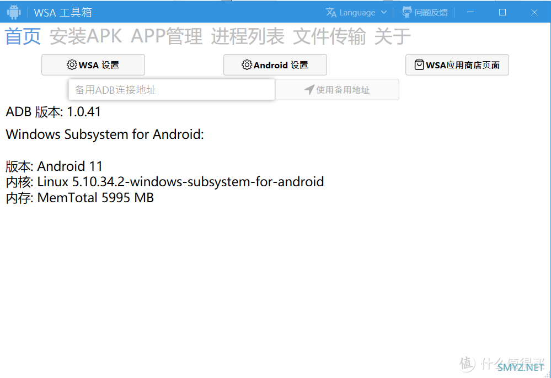Open the 关于 tab
The height and width of the screenshot is (378, 551).
(x=393, y=36)
